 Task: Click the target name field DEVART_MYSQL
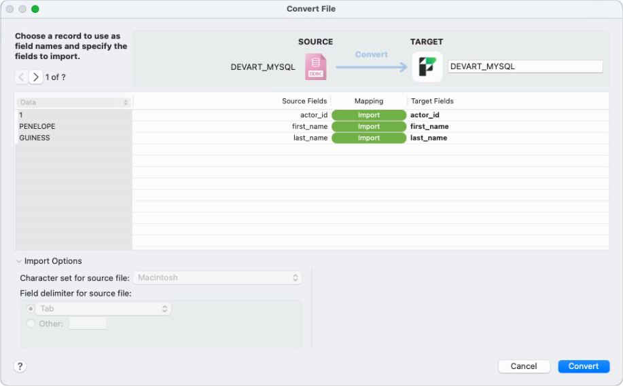525,66
